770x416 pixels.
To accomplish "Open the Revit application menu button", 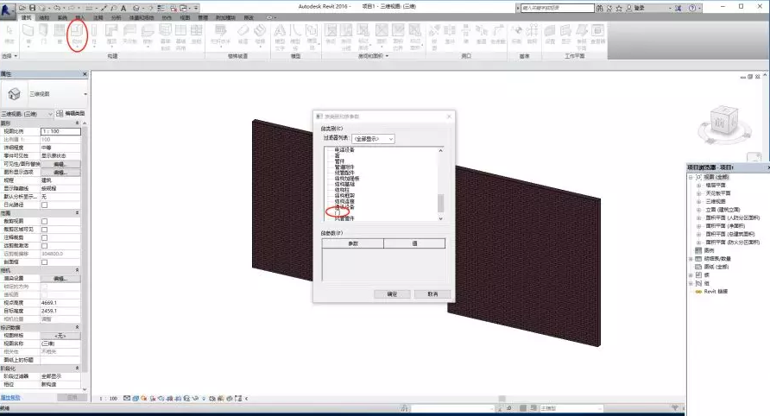I will coord(8,9).
